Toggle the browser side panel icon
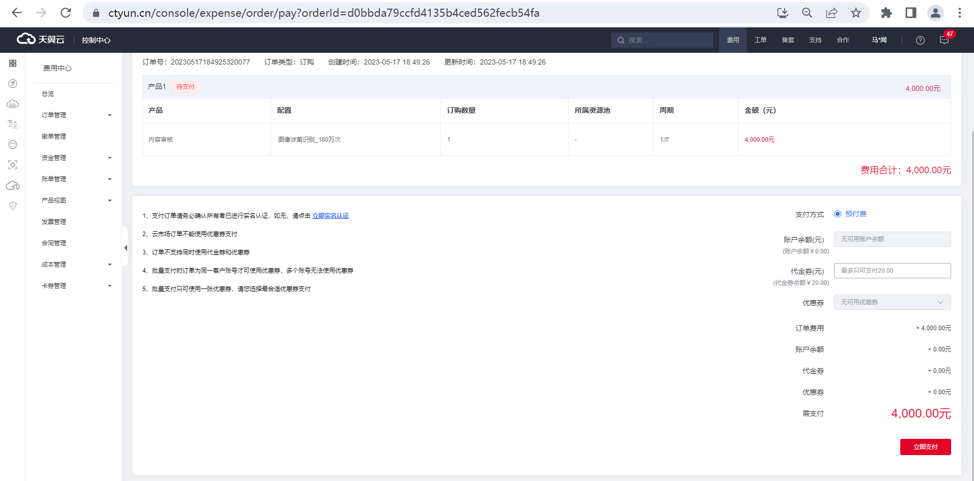 click(x=911, y=13)
